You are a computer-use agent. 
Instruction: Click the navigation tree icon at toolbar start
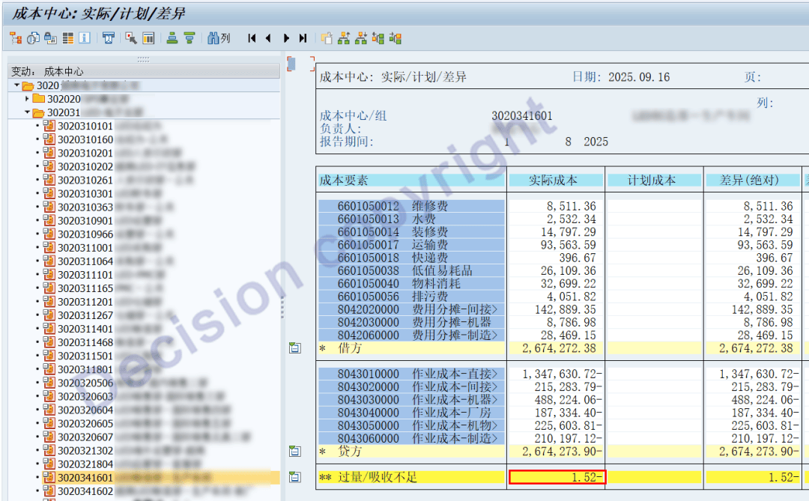pos(15,38)
